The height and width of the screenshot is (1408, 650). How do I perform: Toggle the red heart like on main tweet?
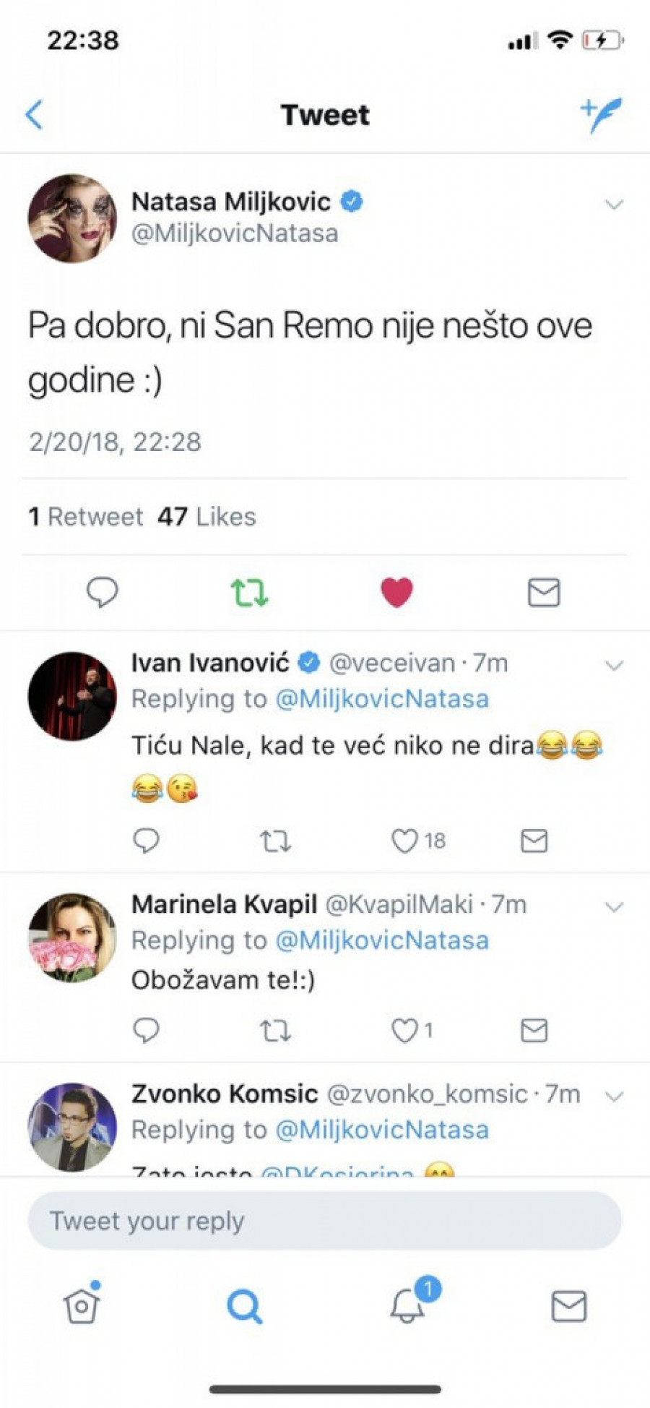coord(396,592)
